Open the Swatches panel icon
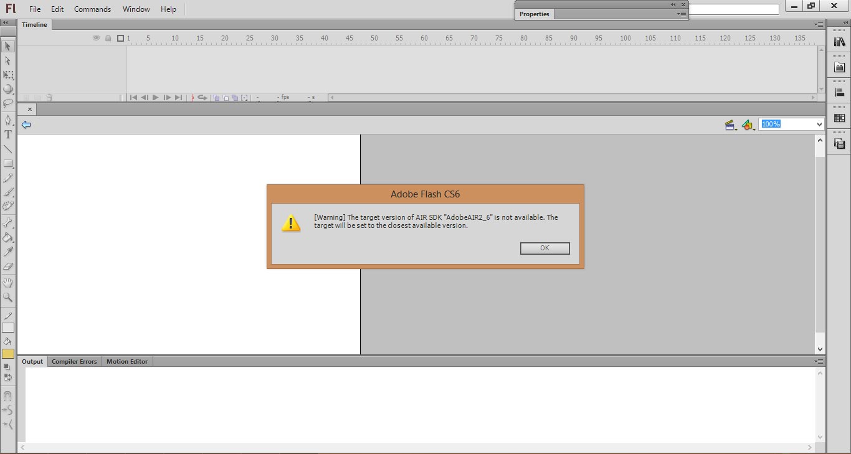 (839, 118)
